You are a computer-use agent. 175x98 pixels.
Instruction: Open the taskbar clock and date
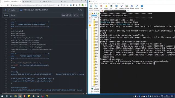click(x=167, y=96)
